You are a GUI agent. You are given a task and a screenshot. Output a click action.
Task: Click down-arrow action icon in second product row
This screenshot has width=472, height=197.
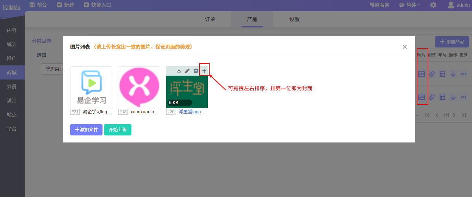click(453, 97)
